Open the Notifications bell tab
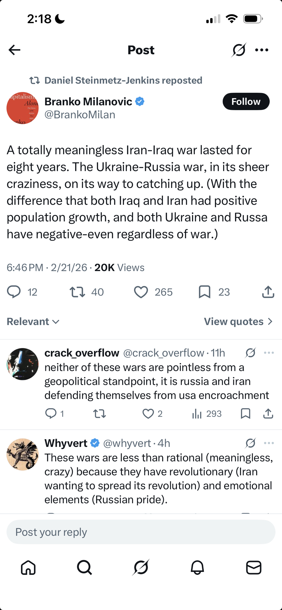The image size is (282, 610). pos(197,568)
